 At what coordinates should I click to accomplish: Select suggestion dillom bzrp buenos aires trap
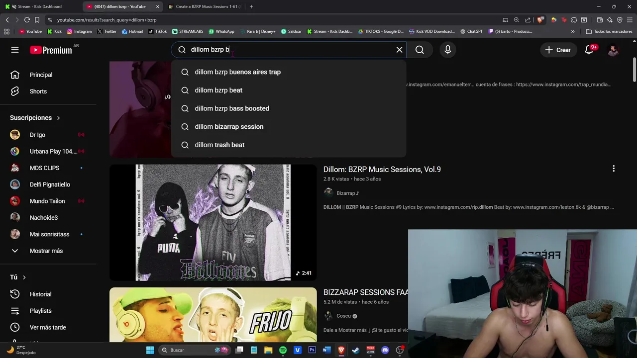point(289,72)
